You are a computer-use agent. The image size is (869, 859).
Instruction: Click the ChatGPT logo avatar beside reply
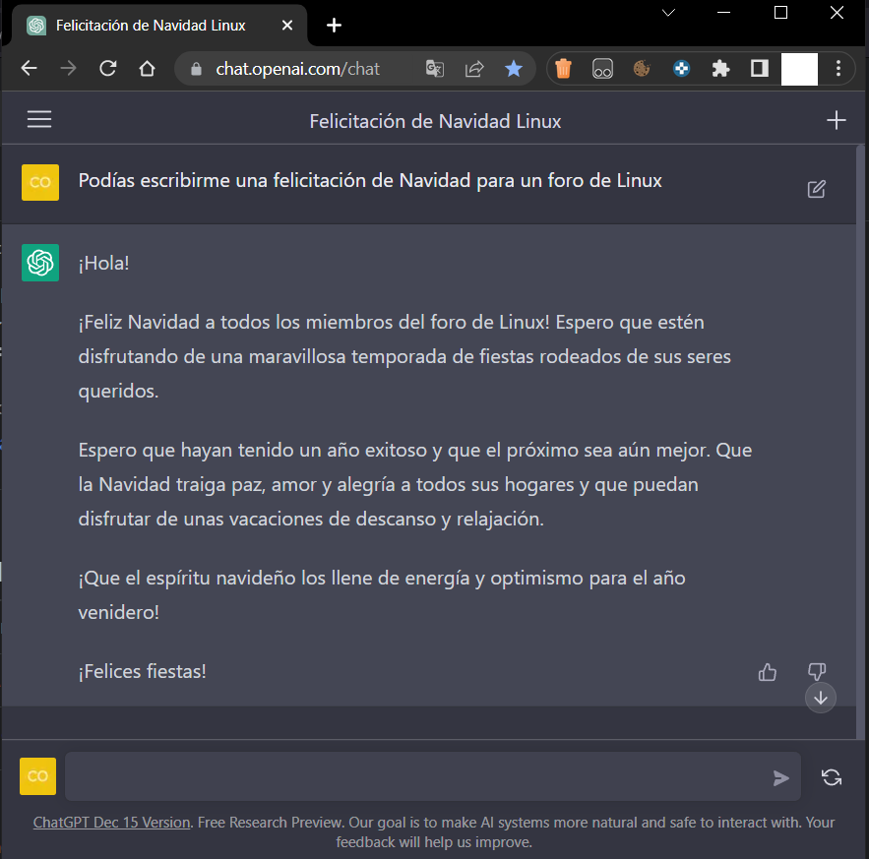click(x=40, y=263)
